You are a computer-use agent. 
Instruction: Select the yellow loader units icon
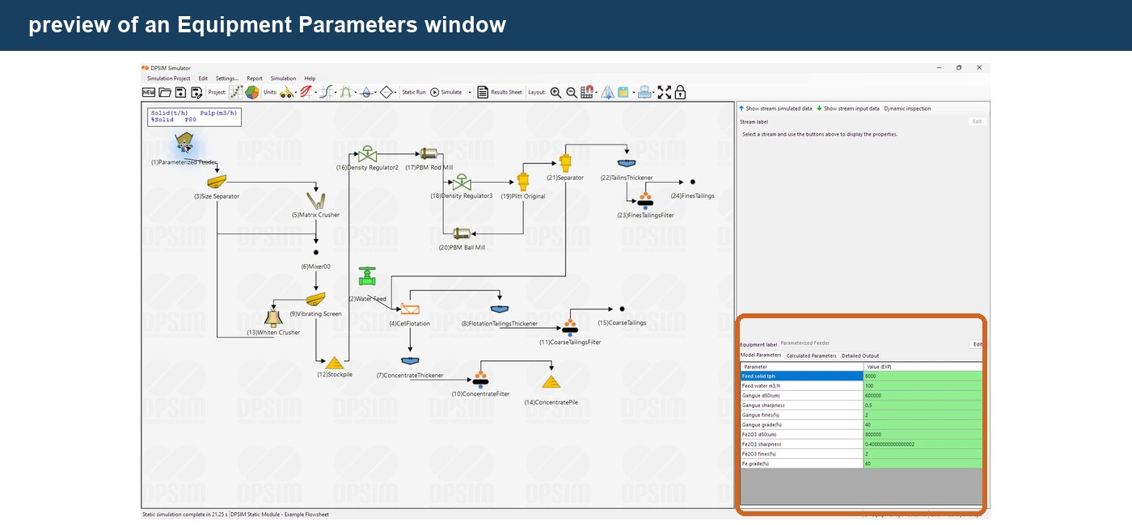pyautogui.click(x=287, y=92)
